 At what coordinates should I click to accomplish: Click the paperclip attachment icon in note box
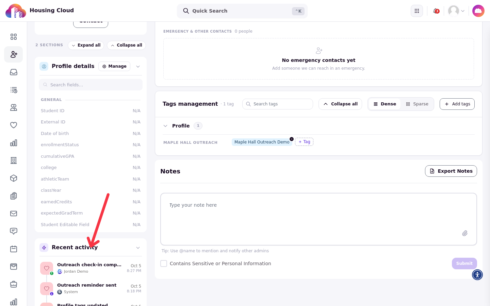(465, 233)
